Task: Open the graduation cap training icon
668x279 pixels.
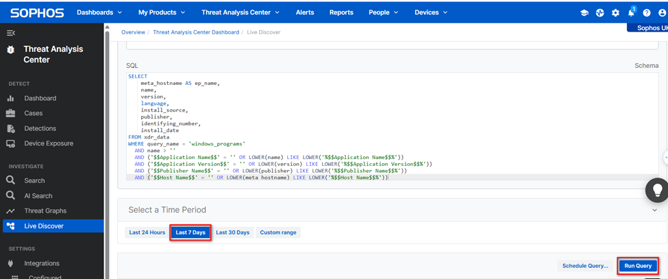Action: click(x=584, y=13)
